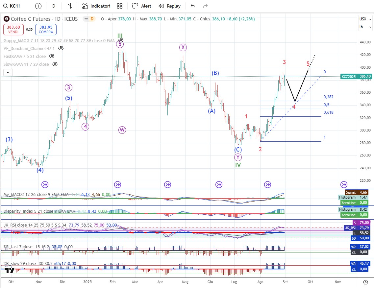Open the indicator templates grid icon
Screen dimensions: 374x288
coord(120,6)
